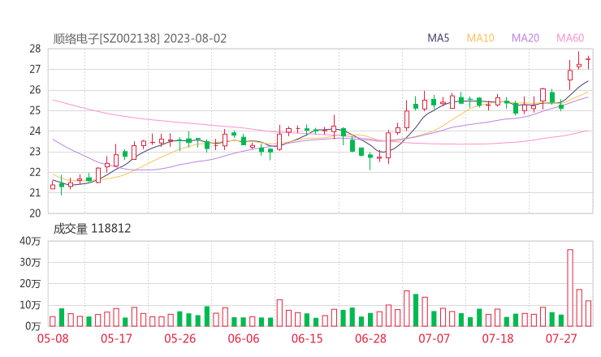The height and width of the screenshot is (357, 601).
Task: Click the MA20 legend label
Action: click(525, 38)
